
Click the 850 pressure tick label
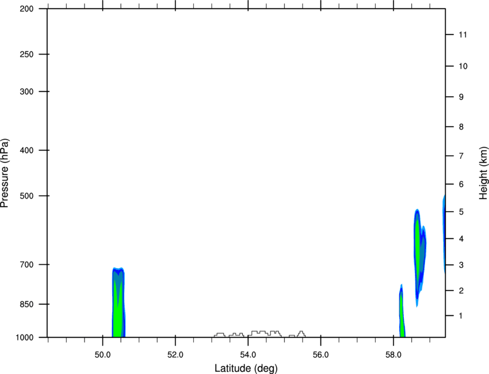click(x=26, y=304)
